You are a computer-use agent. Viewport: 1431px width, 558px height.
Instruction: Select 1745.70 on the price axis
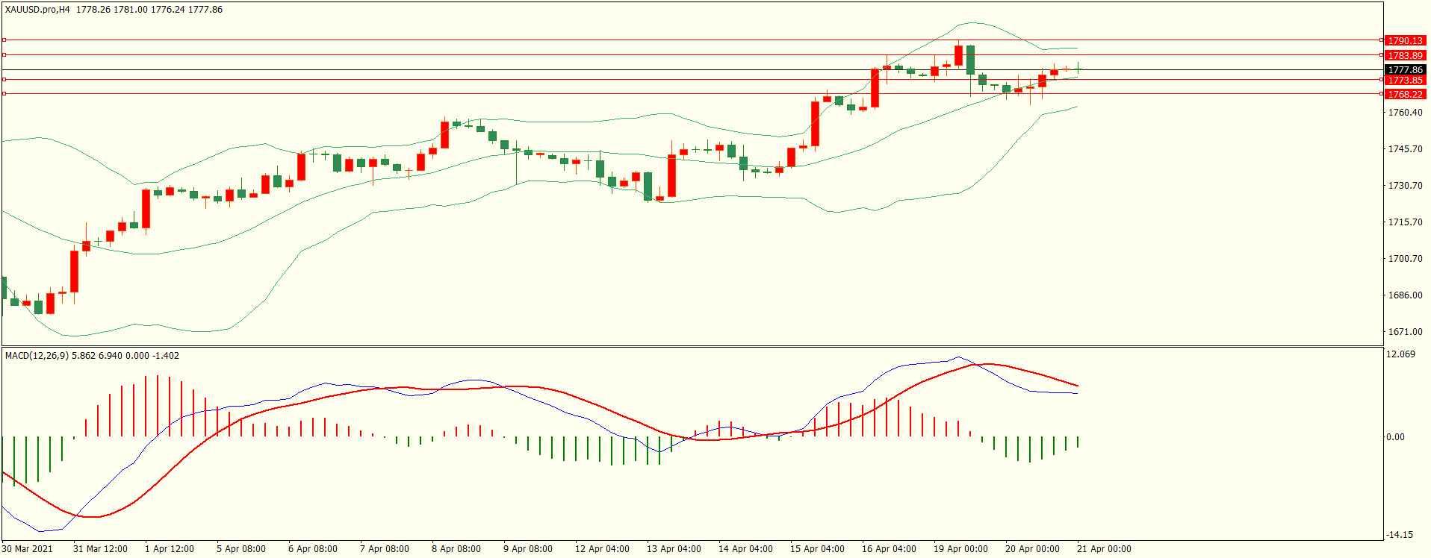tap(1405, 149)
